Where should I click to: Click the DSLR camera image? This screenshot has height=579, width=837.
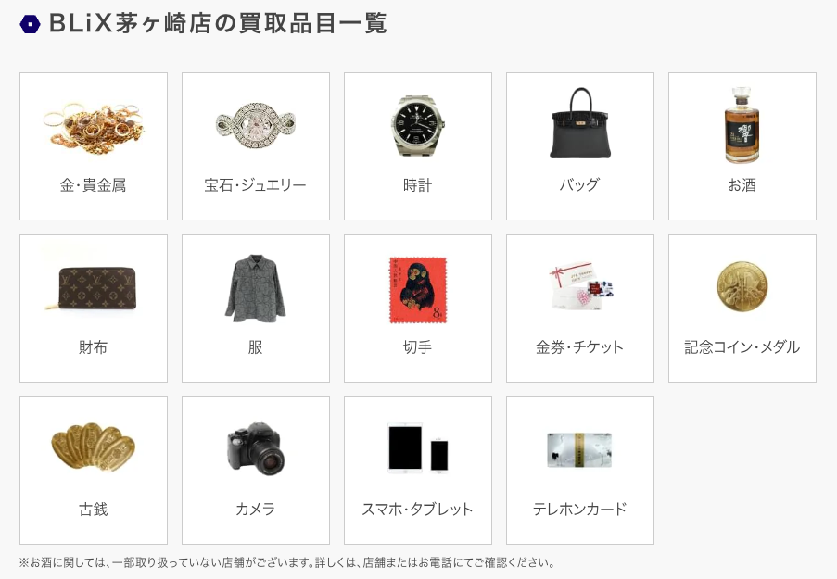click(256, 448)
